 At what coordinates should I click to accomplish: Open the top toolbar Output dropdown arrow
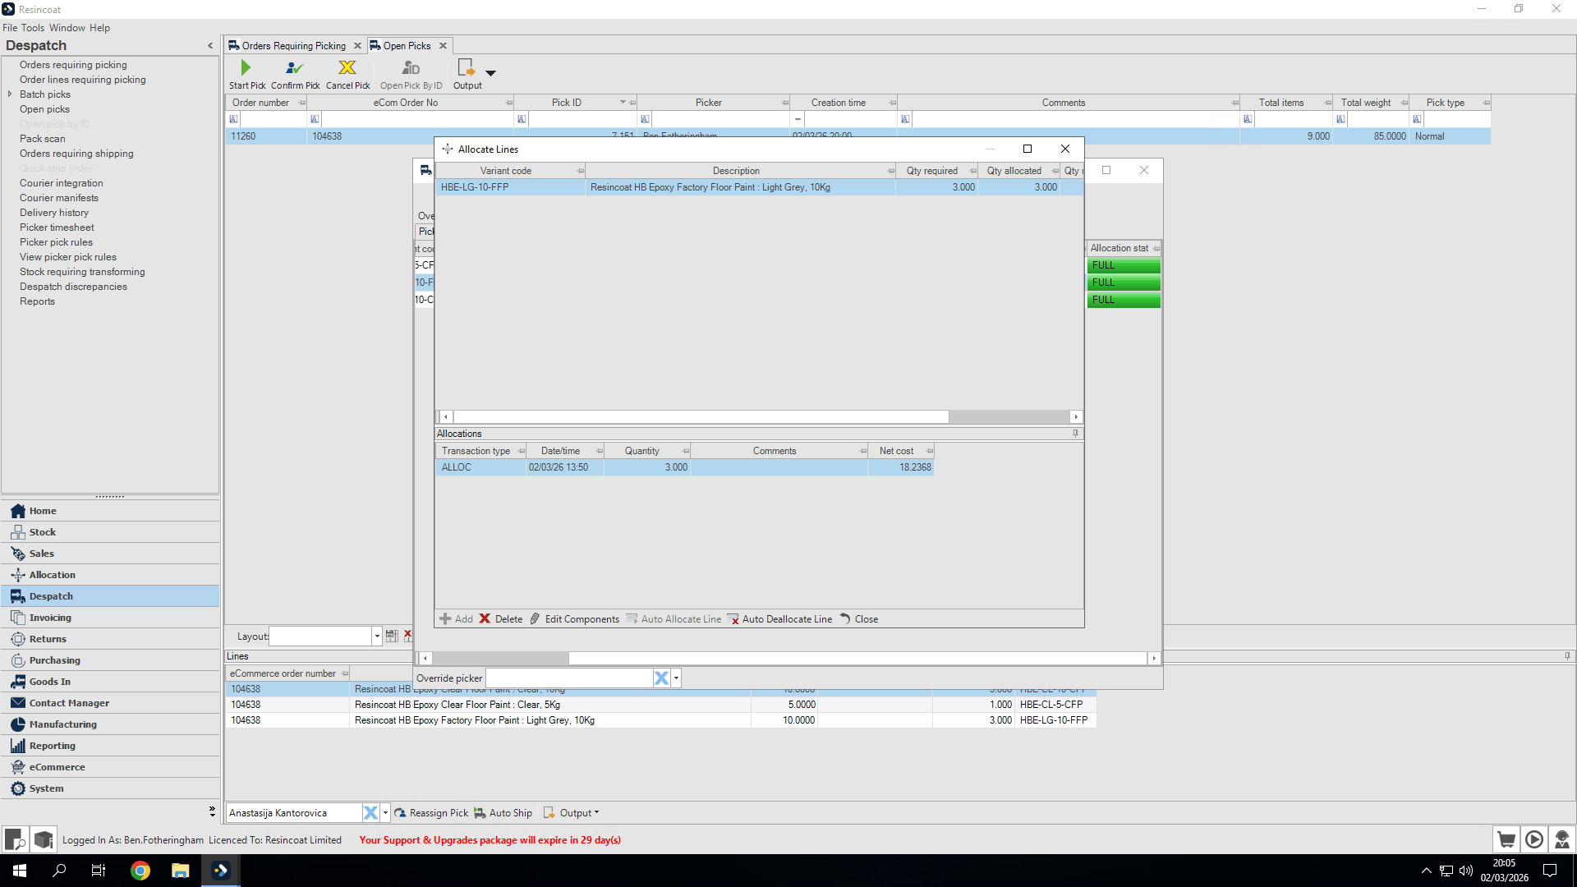pyautogui.click(x=490, y=73)
